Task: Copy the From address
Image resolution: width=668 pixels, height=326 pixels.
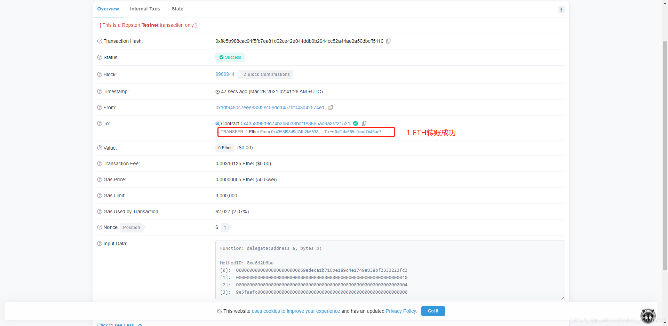Action: pyautogui.click(x=331, y=108)
